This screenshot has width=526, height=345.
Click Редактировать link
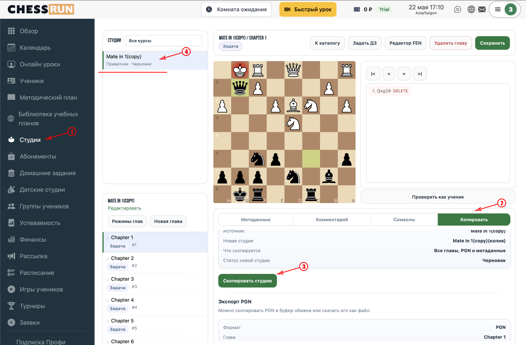coord(124,208)
